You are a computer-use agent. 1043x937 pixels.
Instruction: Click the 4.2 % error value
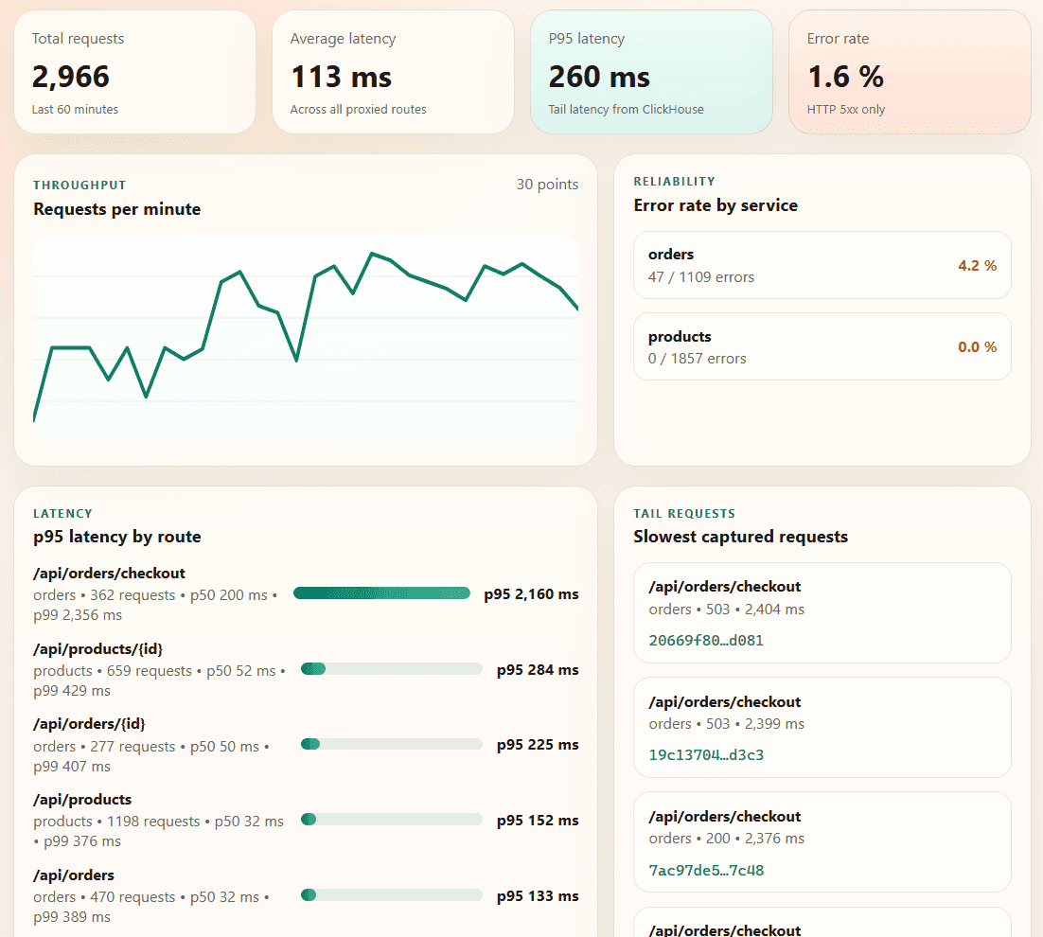(x=977, y=265)
